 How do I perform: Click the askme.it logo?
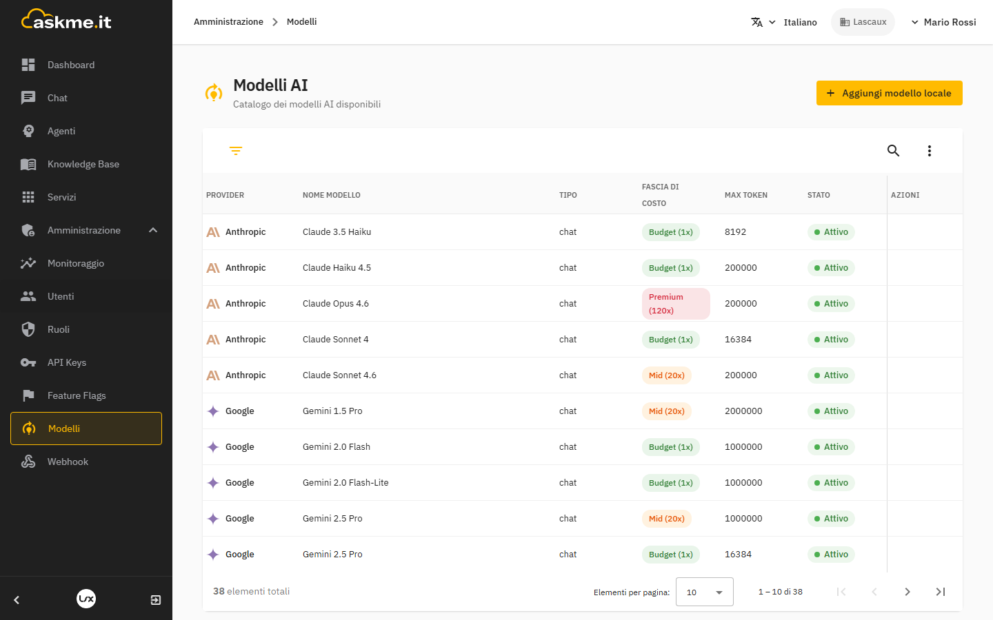(x=66, y=20)
